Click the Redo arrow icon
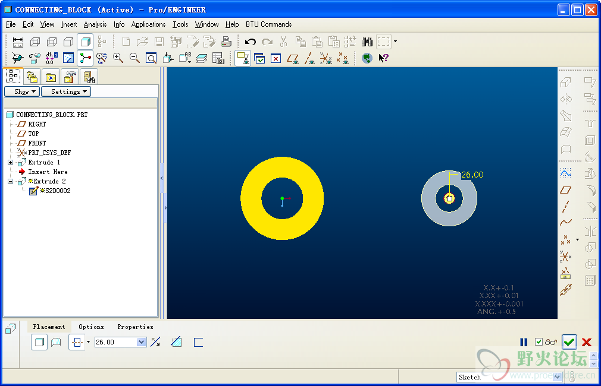 [x=267, y=42]
